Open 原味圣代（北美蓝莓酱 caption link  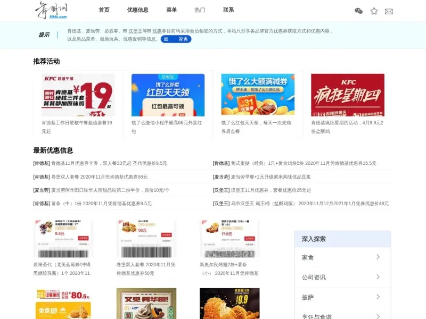click(62, 269)
